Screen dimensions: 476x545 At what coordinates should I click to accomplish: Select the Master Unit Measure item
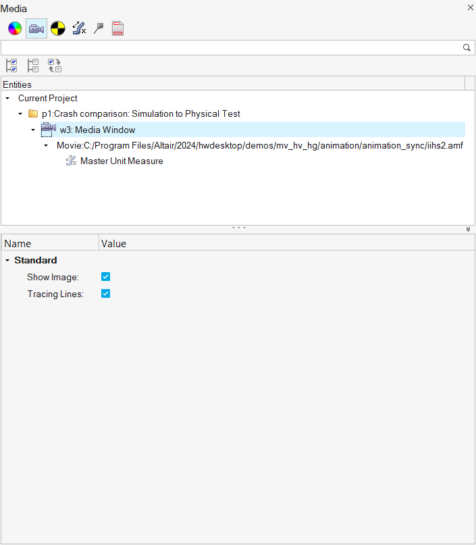coord(122,161)
